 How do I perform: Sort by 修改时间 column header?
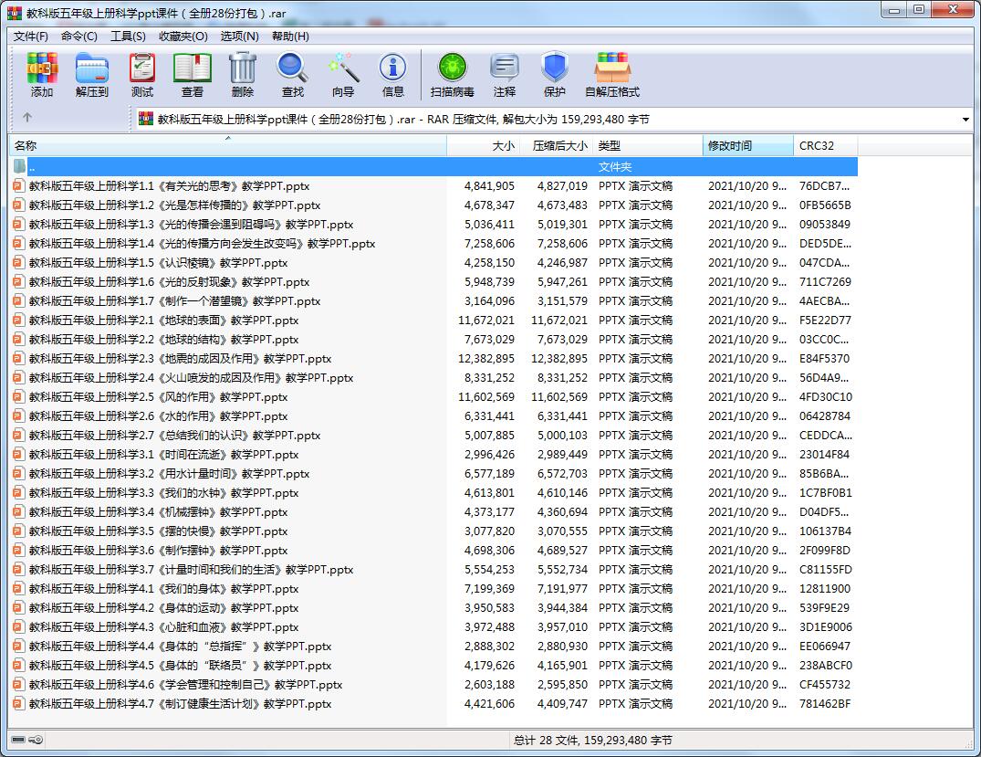[x=748, y=146]
